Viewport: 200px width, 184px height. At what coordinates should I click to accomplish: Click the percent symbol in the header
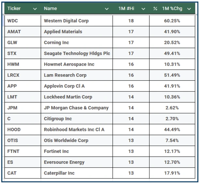point(155,9)
